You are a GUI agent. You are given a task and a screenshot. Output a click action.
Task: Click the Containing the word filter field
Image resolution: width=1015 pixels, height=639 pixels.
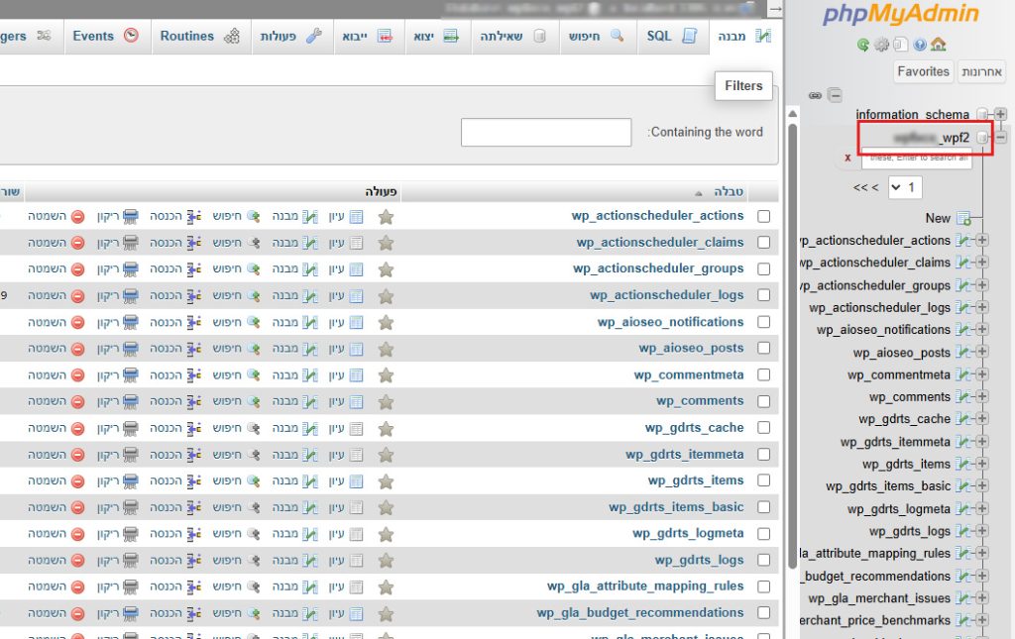click(x=545, y=132)
